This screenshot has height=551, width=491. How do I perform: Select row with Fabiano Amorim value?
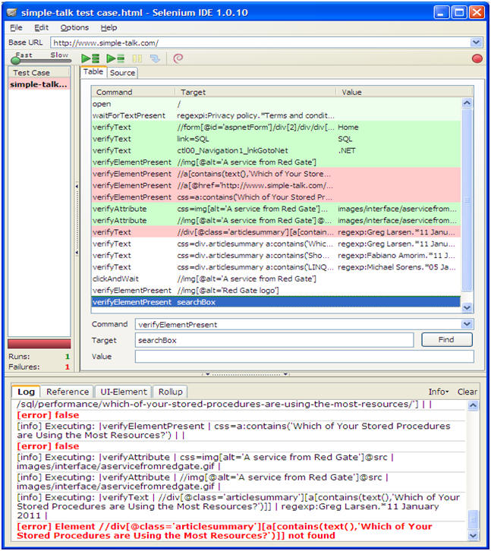pyautogui.click(x=276, y=256)
